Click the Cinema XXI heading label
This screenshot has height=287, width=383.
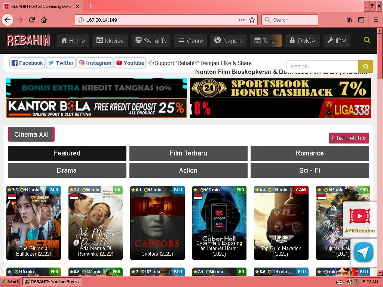31,134
